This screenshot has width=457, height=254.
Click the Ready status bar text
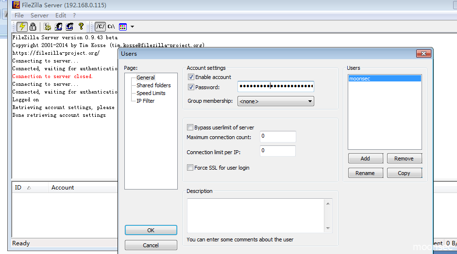tap(21, 243)
